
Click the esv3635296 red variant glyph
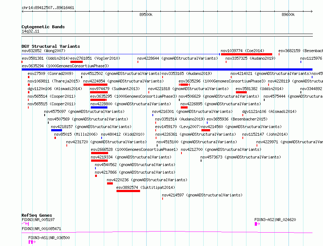(184, 85)
